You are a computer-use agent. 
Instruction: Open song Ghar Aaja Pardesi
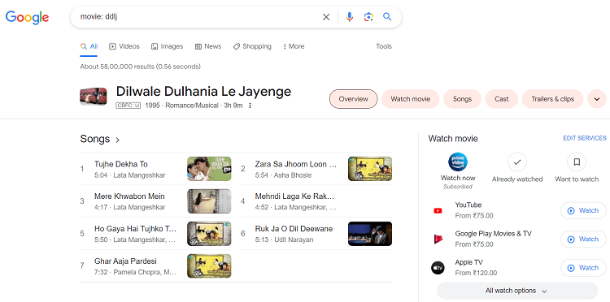(x=125, y=261)
